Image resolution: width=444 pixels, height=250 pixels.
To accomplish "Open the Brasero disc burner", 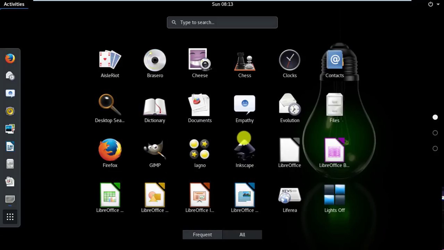I will 155,64.
